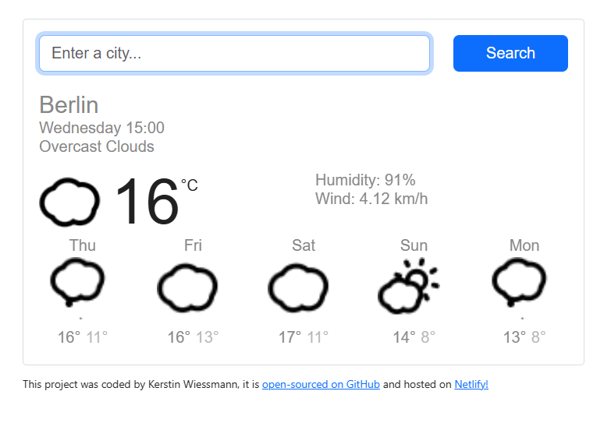Click the large 16 temperature reading
Image resolution: width=611 pixels, height=430 pixels.
[147, 203]
